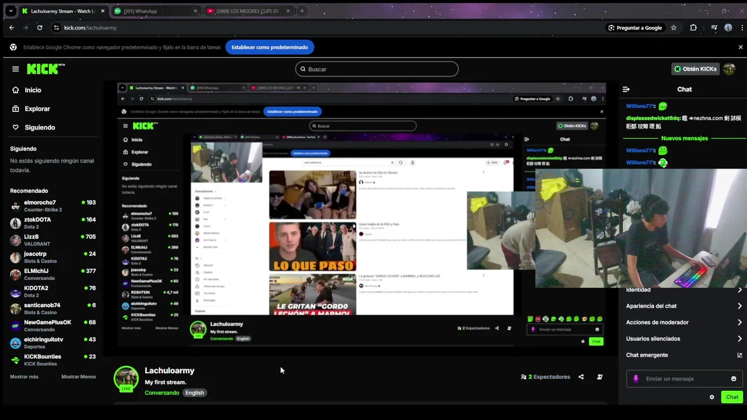Open the browser extensions puzzle icon

coord(693,27)
